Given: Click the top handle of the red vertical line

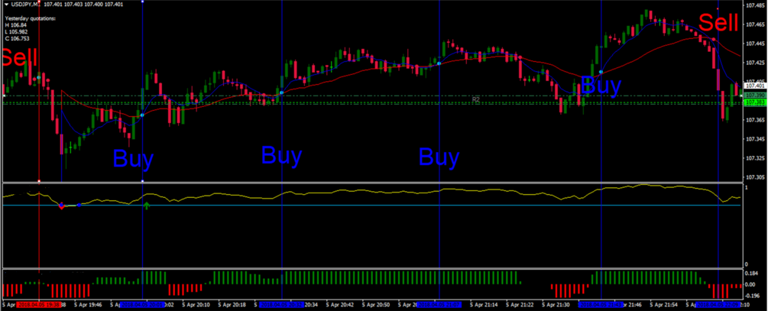Looking at the screenshot, I should click(39, 2).
